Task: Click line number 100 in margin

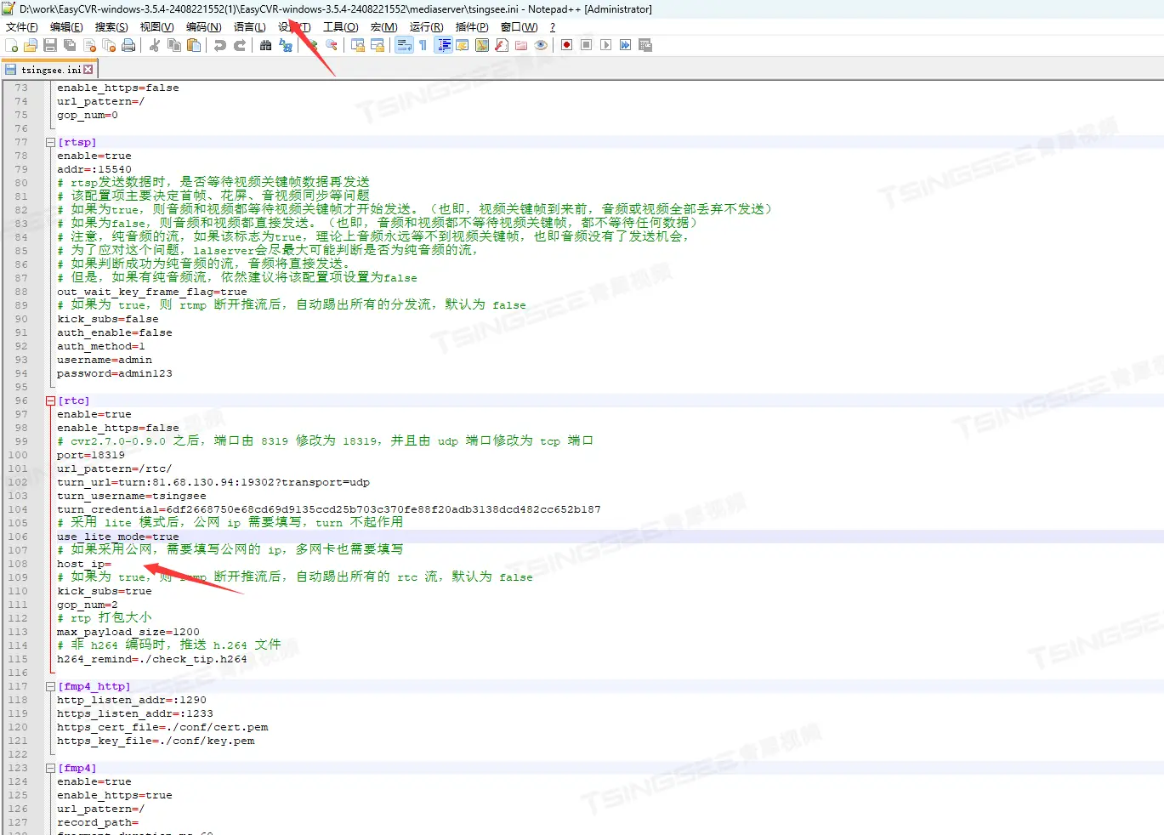Action: (18, 455)
